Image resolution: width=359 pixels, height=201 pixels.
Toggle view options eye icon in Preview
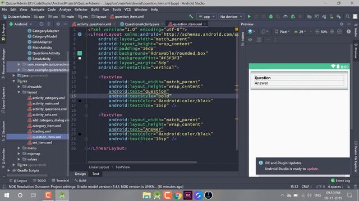click(x=250, y=40)
